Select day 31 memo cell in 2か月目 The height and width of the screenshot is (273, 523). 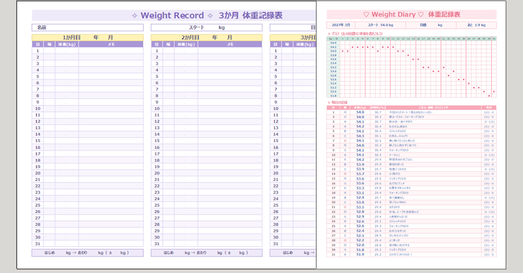coord(230,244)
